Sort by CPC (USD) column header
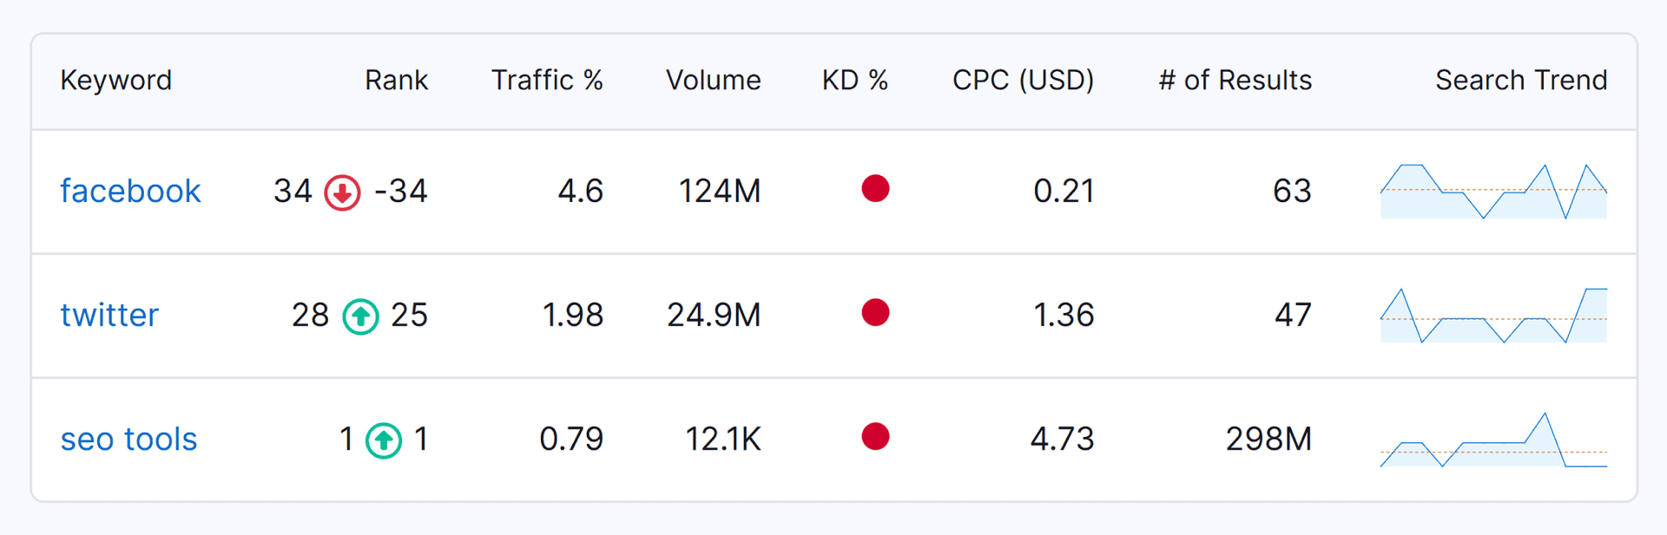The width and height of the screenshot is (1667, 535). click(x=1023, y=80)
